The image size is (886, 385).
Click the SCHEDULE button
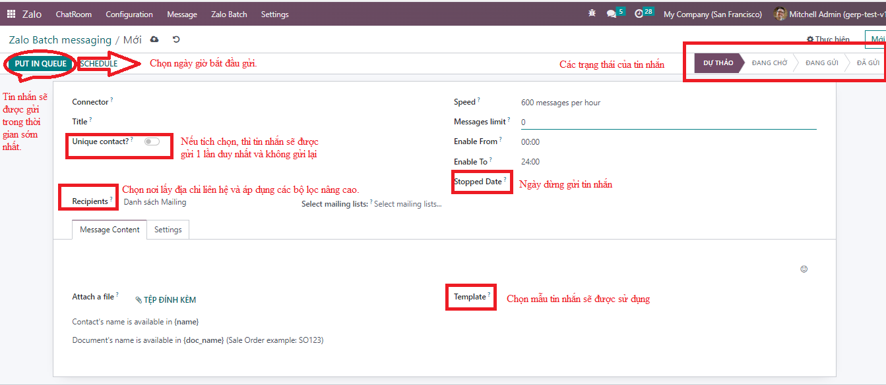click(x=99, y=64)
